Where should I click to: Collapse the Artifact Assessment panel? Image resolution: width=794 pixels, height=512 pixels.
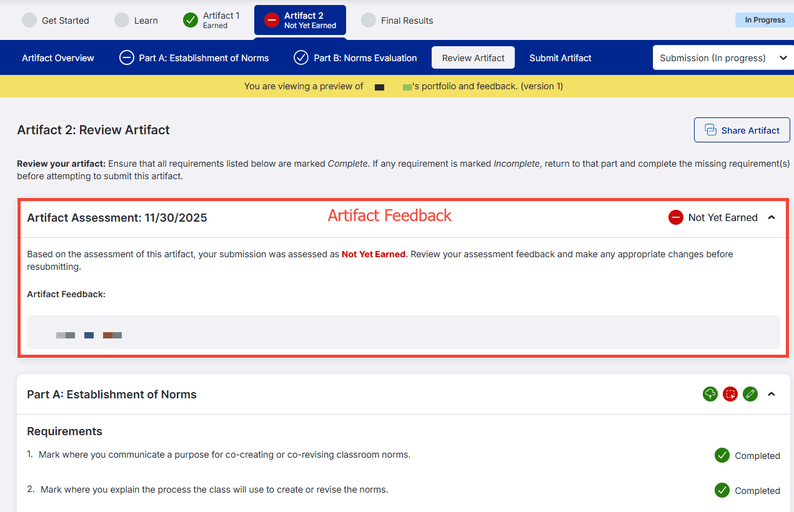pos(772,217)
